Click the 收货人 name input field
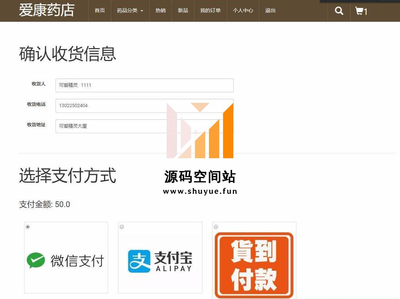This screenshot has height=299, width=400. pyautogui.click(x=145, y=85)
